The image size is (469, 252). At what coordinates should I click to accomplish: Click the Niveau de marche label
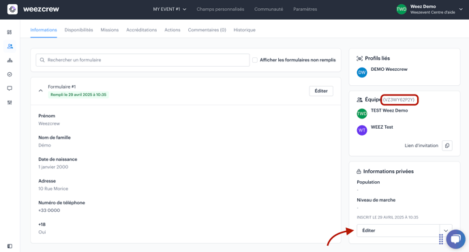[376, 200]
